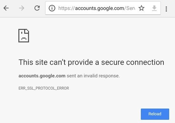Click the ERR_SSL_PROTOCOL_ERROR error code
Viewport: 175px width, 123px height.
(44, 88)
